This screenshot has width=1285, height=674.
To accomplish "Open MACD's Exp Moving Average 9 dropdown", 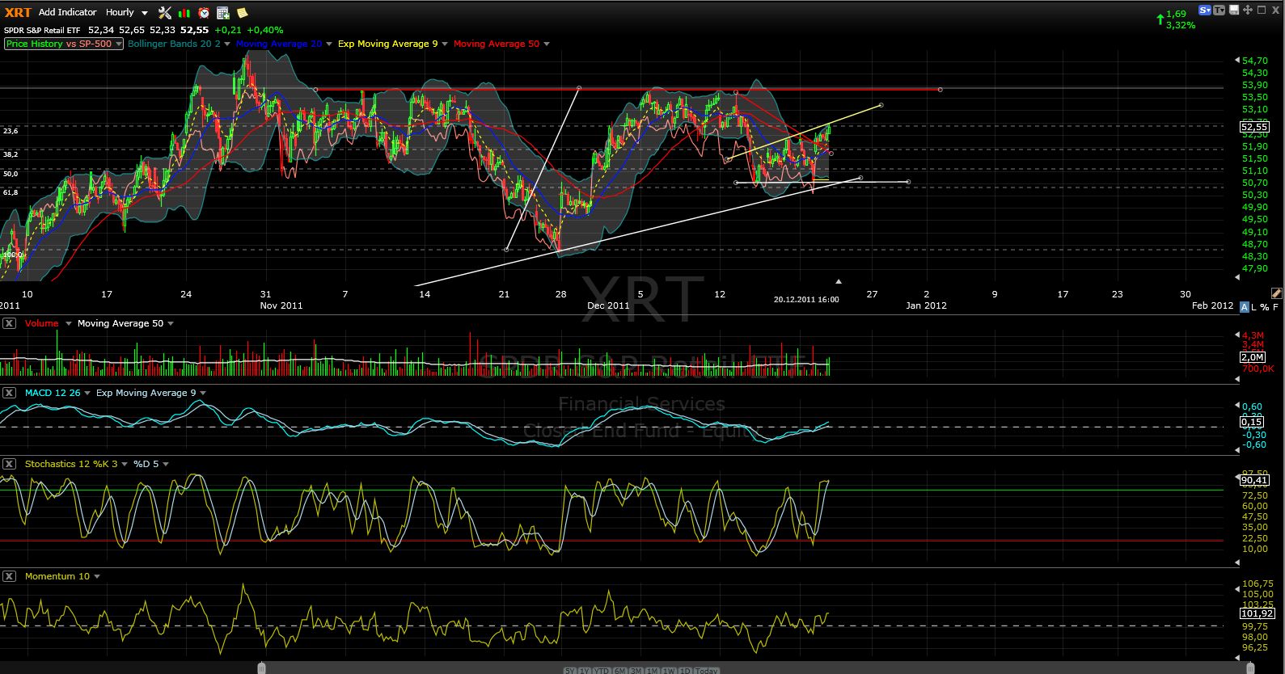I will tap(202, 393).
